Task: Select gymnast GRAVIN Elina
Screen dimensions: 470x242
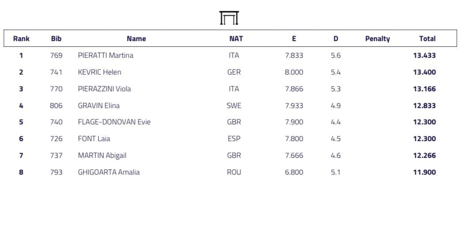Action: (x=98, y=106)
